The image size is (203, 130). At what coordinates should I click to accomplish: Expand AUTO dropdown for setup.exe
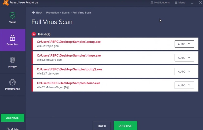(x=184, y=44)
